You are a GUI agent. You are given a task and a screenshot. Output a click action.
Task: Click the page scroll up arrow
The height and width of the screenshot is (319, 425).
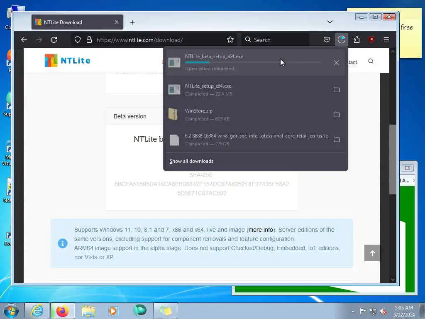[393, 51]
